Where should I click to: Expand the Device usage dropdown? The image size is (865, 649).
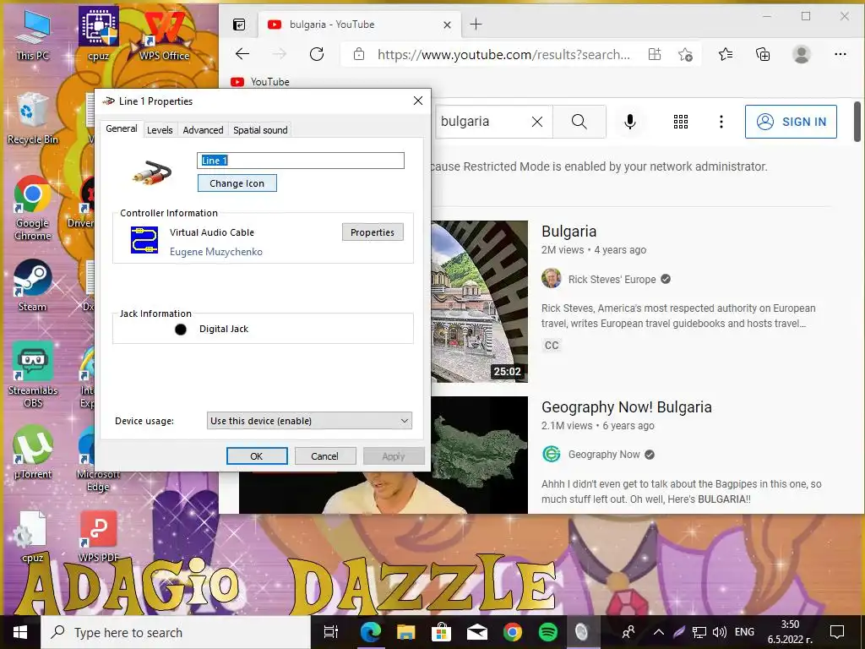pos(309,421)
